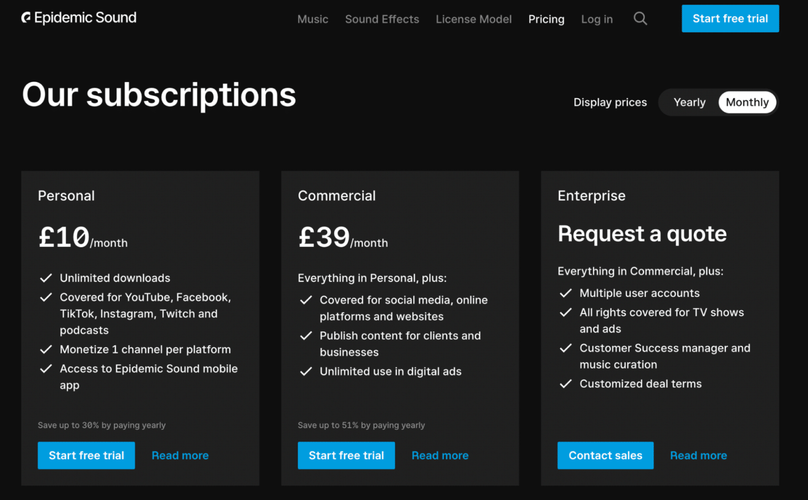Click 'Display prices' label
The height and width of the screenshot is (500, 808).
pos(610,102)
